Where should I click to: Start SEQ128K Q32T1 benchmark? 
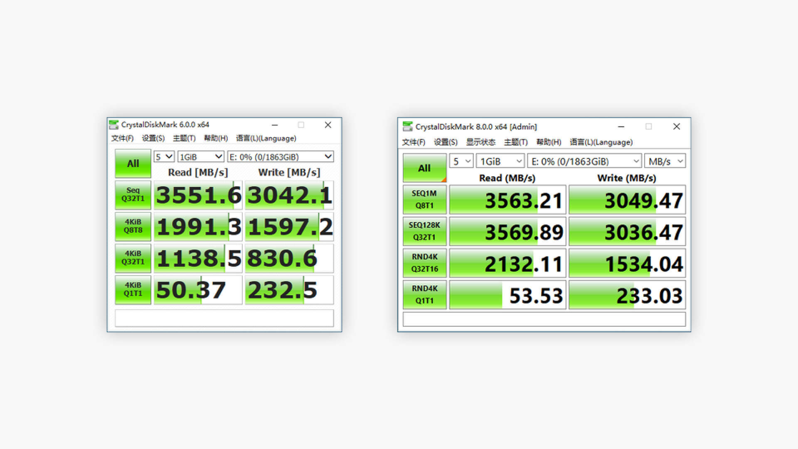click(x=424, y=231)
